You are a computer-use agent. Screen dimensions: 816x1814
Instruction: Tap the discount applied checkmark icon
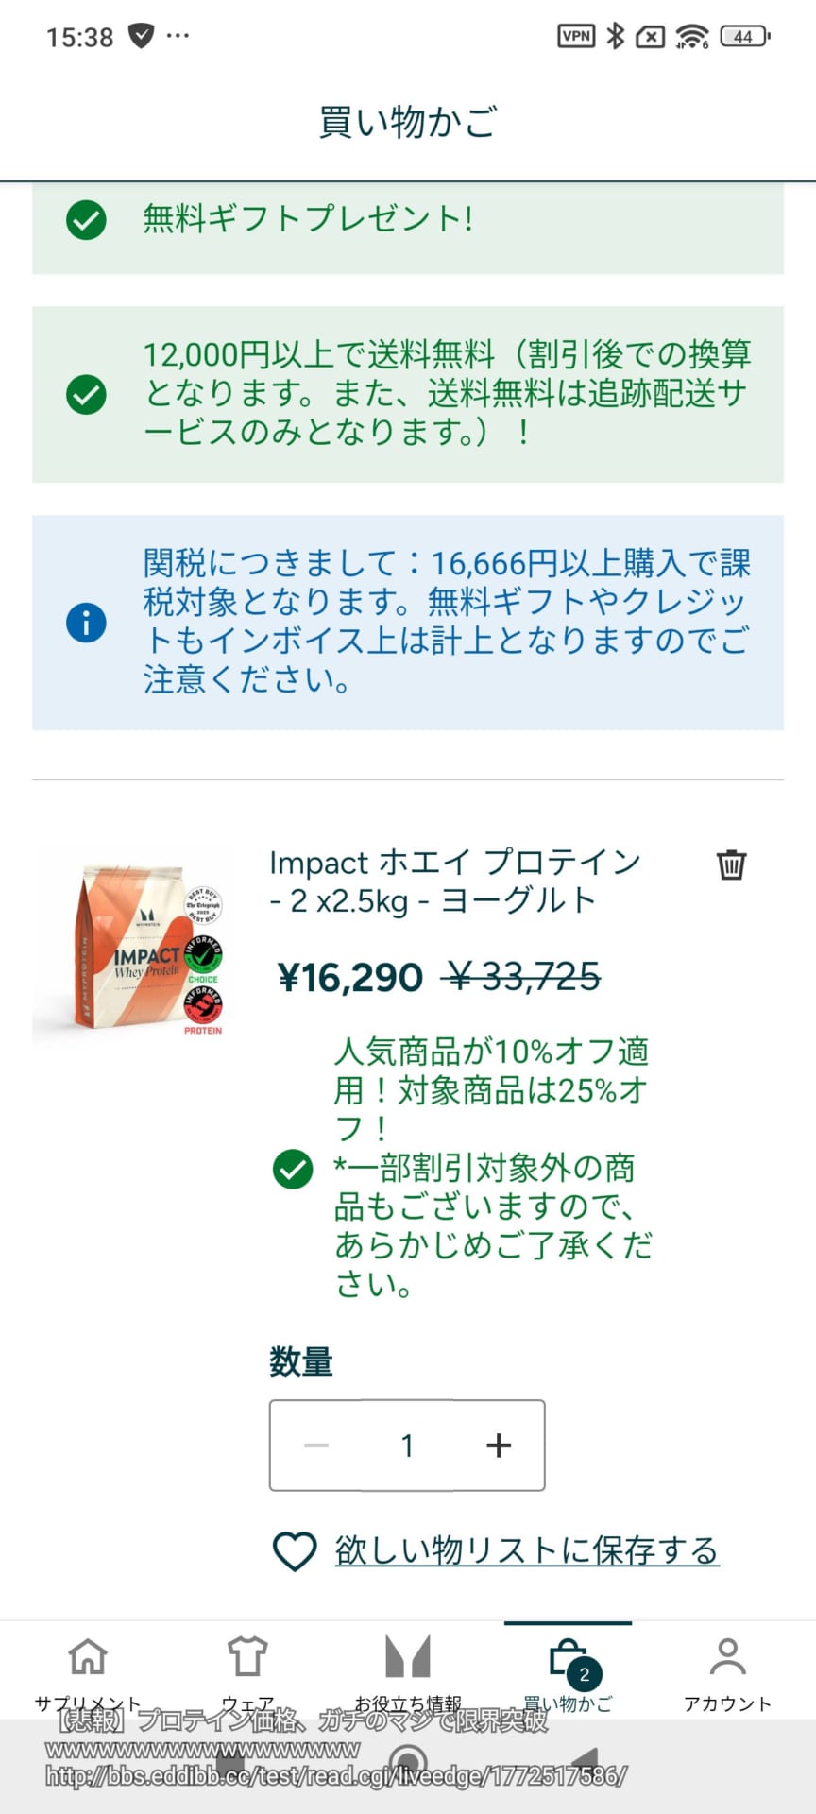293,1169
